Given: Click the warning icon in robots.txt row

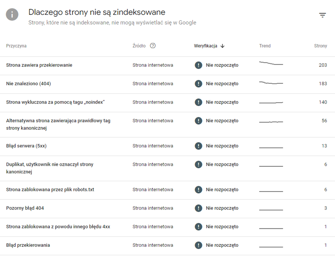Looking at the screenshot, I should click(199, 190).
